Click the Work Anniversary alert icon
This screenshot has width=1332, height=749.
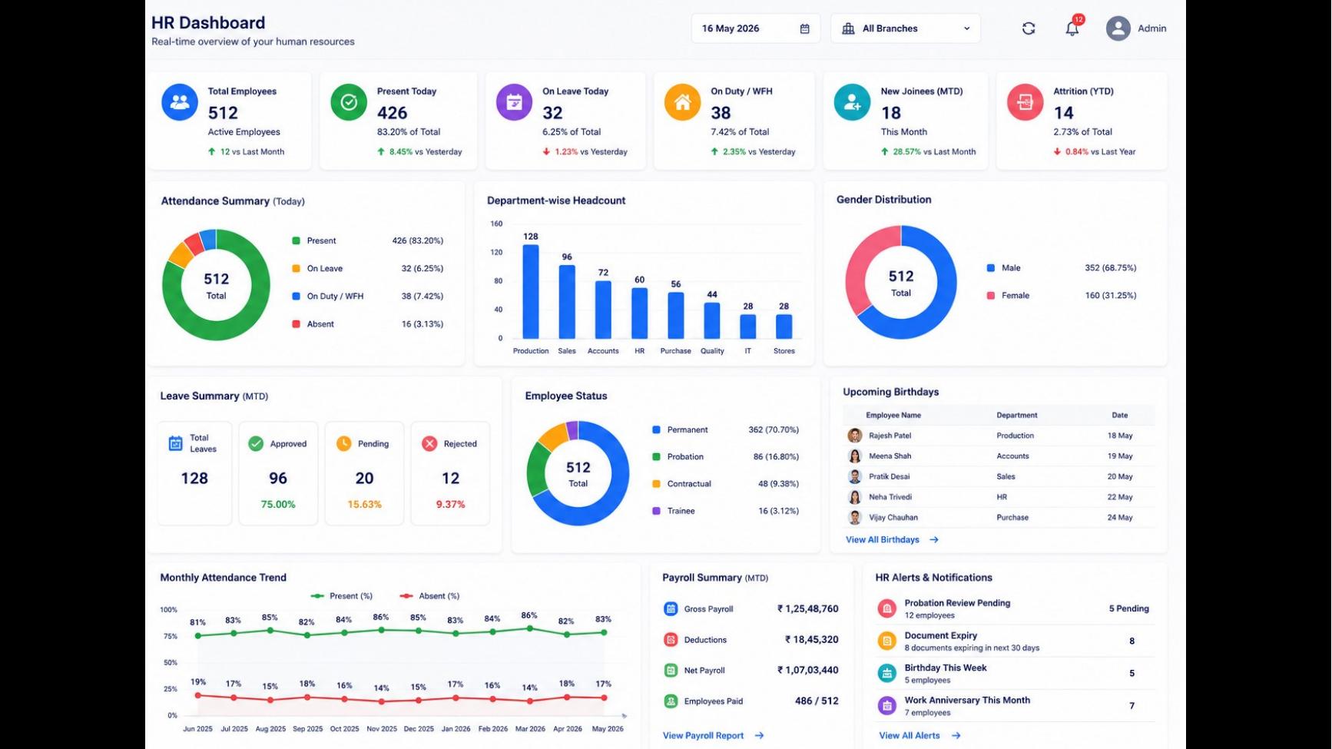point(887,705)
